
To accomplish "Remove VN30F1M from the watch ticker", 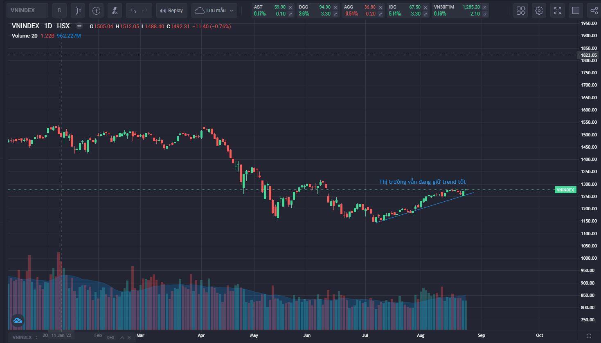I will (x=485, y=7).
